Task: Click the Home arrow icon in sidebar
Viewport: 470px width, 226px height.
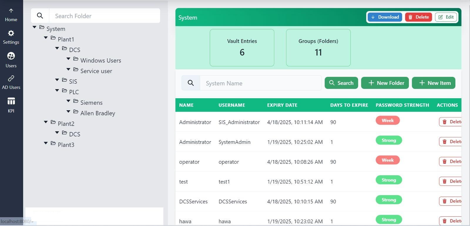Action: (11, 11)
